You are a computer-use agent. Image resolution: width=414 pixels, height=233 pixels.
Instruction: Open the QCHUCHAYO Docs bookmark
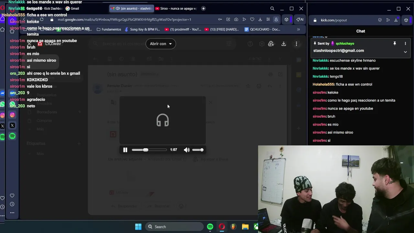tap(262, 29)
